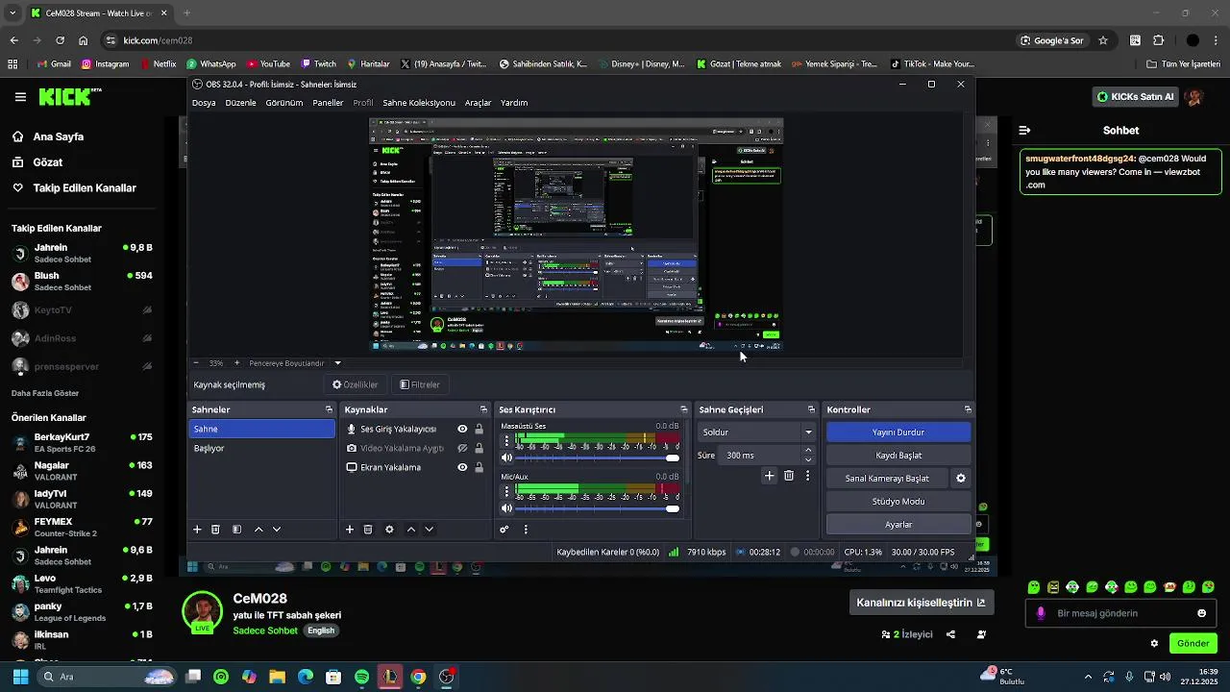Mute Masaüstü Ses speaker icon

click(507, 457)
